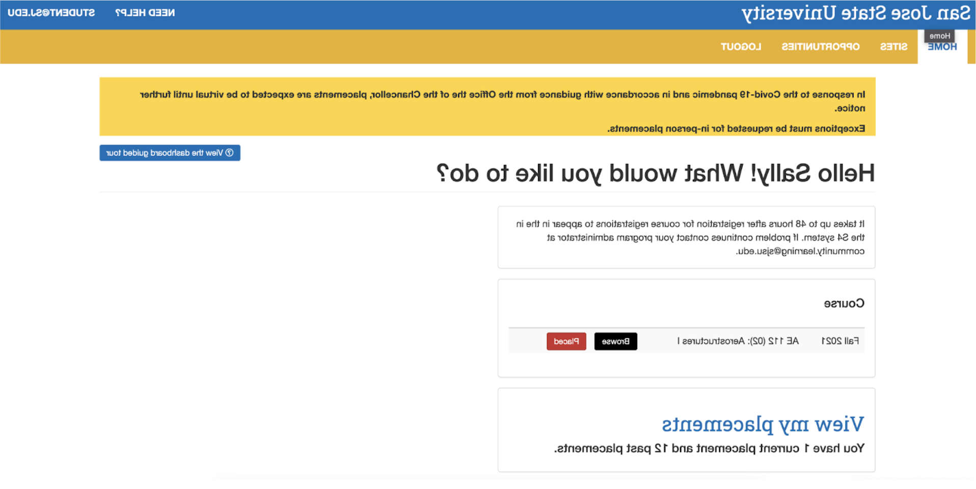Click the red Placed button
Image resolution: width=976 pixels, height=489 pixels.
(x=566, y=341)
